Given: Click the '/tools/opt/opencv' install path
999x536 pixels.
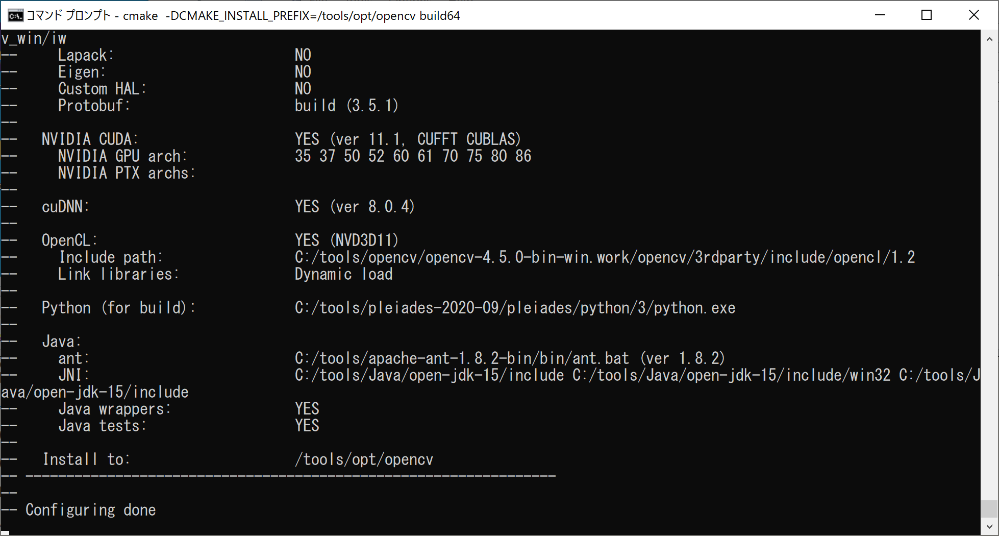Looking at the screenshot, I should coord(364,459).
